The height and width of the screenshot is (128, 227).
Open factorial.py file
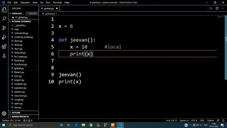[20, 53]
